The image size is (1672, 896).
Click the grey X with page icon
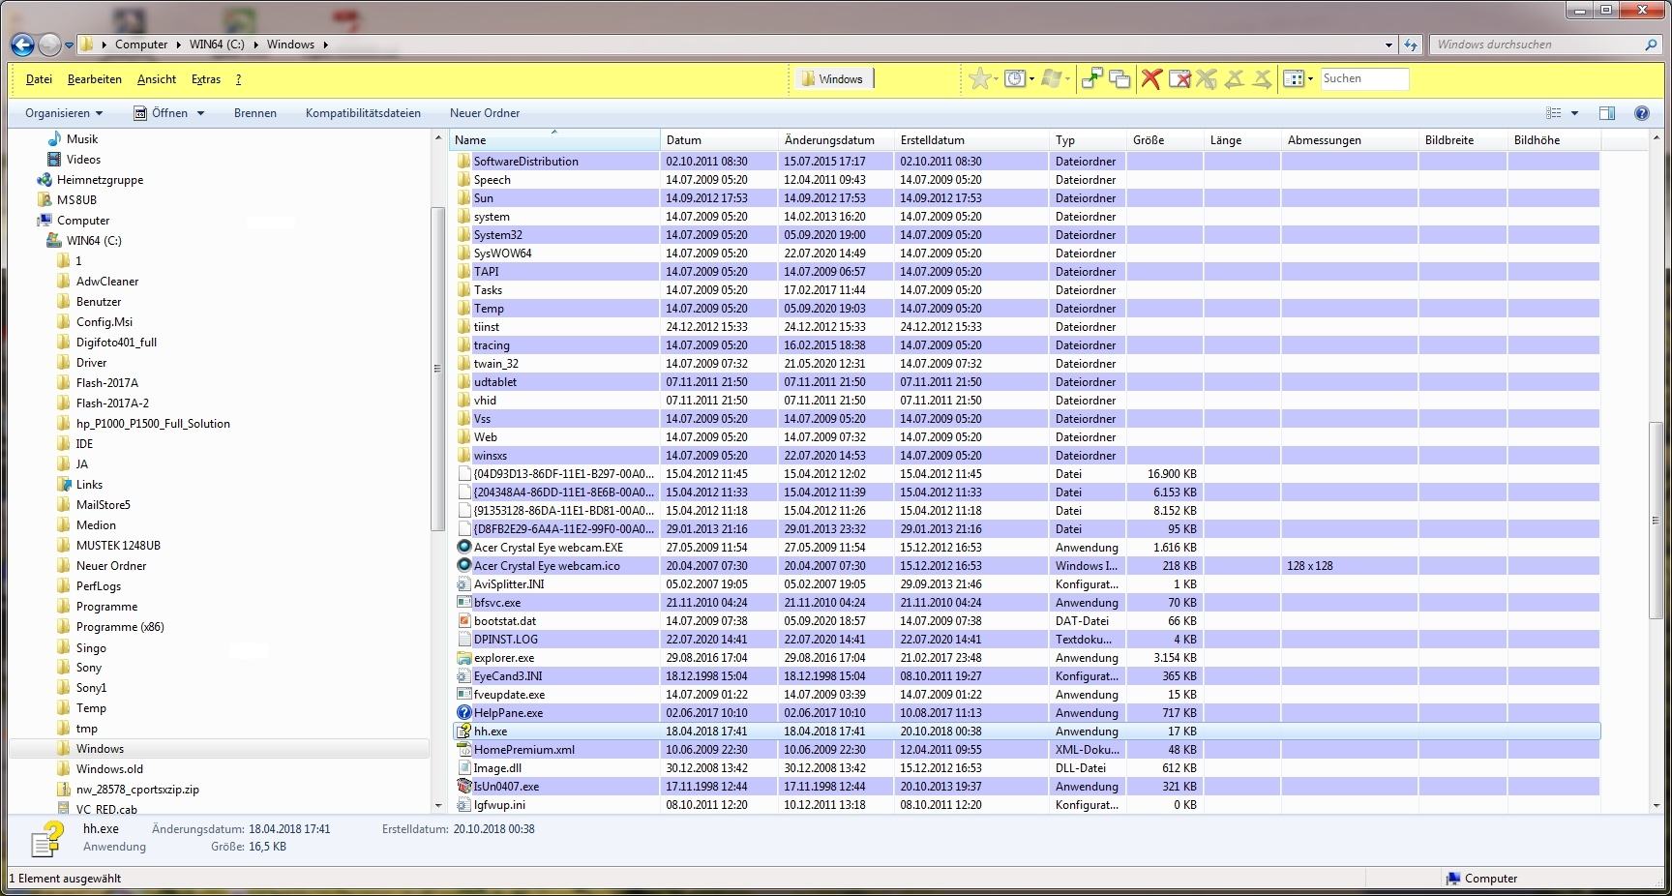click(x=1206, y=79)
